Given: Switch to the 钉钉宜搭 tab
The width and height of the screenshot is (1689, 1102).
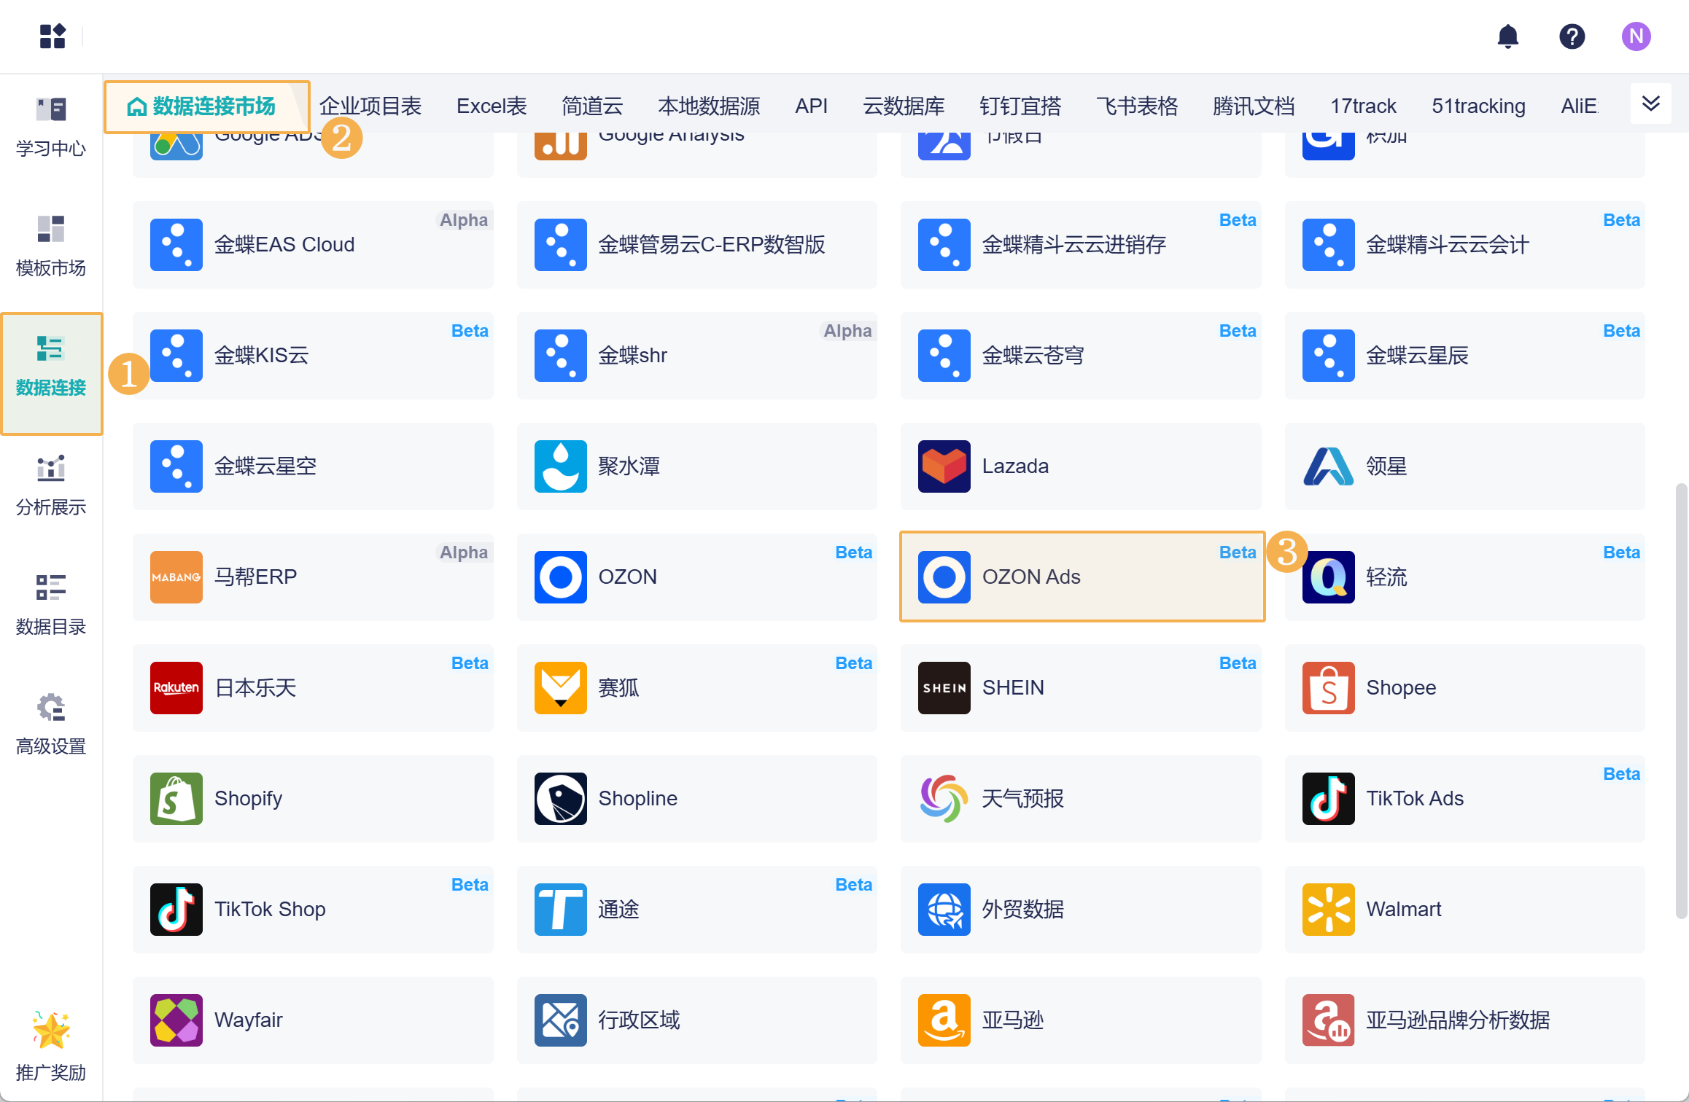Looking at the screenshot, I should tap(1020, 106).
